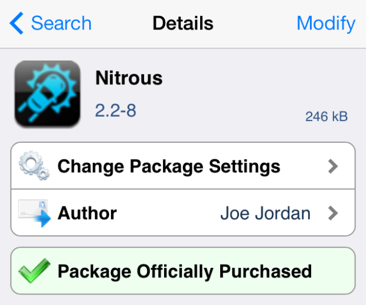Screen dimensions: 366x305
Task: Tap the Nitrous app icon
Action: click(x=47, y=94)
